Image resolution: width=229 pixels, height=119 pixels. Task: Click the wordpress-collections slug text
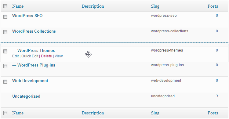tap(169, 31)
